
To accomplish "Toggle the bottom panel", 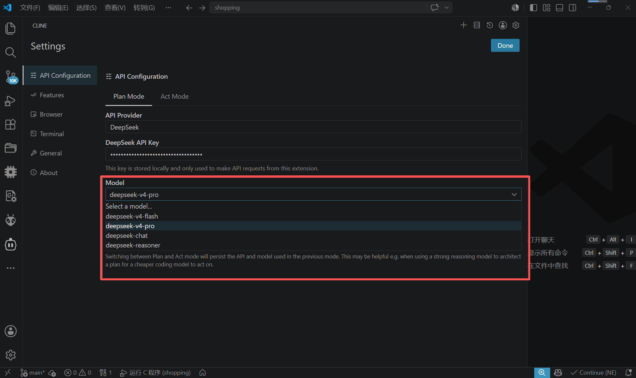I will [x=559, y=8].
